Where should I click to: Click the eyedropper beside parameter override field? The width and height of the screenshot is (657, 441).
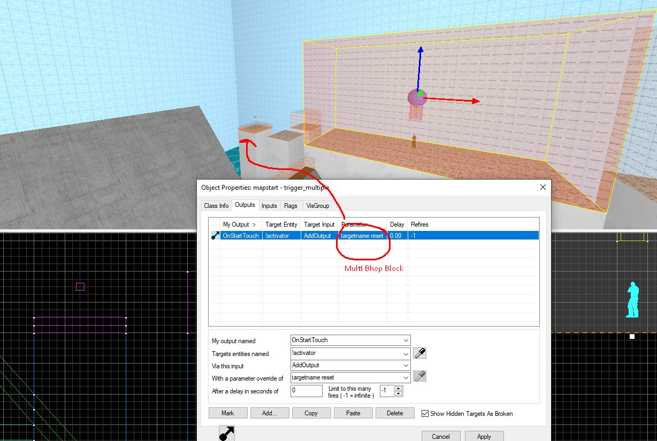point(420,377)
